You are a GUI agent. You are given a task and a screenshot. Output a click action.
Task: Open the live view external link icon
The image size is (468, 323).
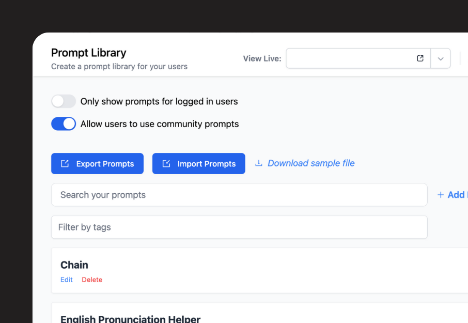click(420, 58)
